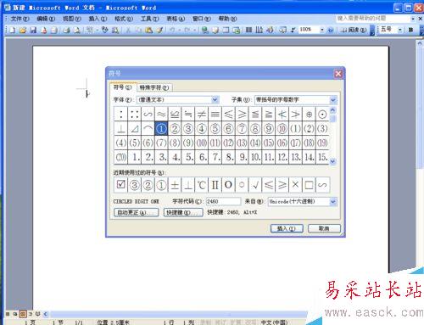Select the '1.' numbered symbol
Screen dimensions: 424x325
pyautogui.click(x=135, y=157)
